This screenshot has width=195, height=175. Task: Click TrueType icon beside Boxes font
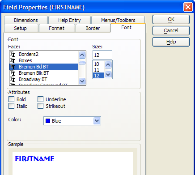(13, 60)
